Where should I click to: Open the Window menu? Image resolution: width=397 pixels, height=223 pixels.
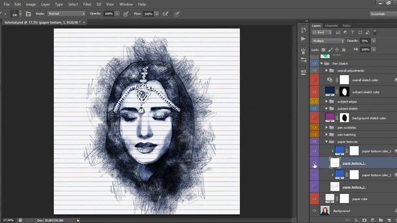pyautogui.click(x=126, y=4)
